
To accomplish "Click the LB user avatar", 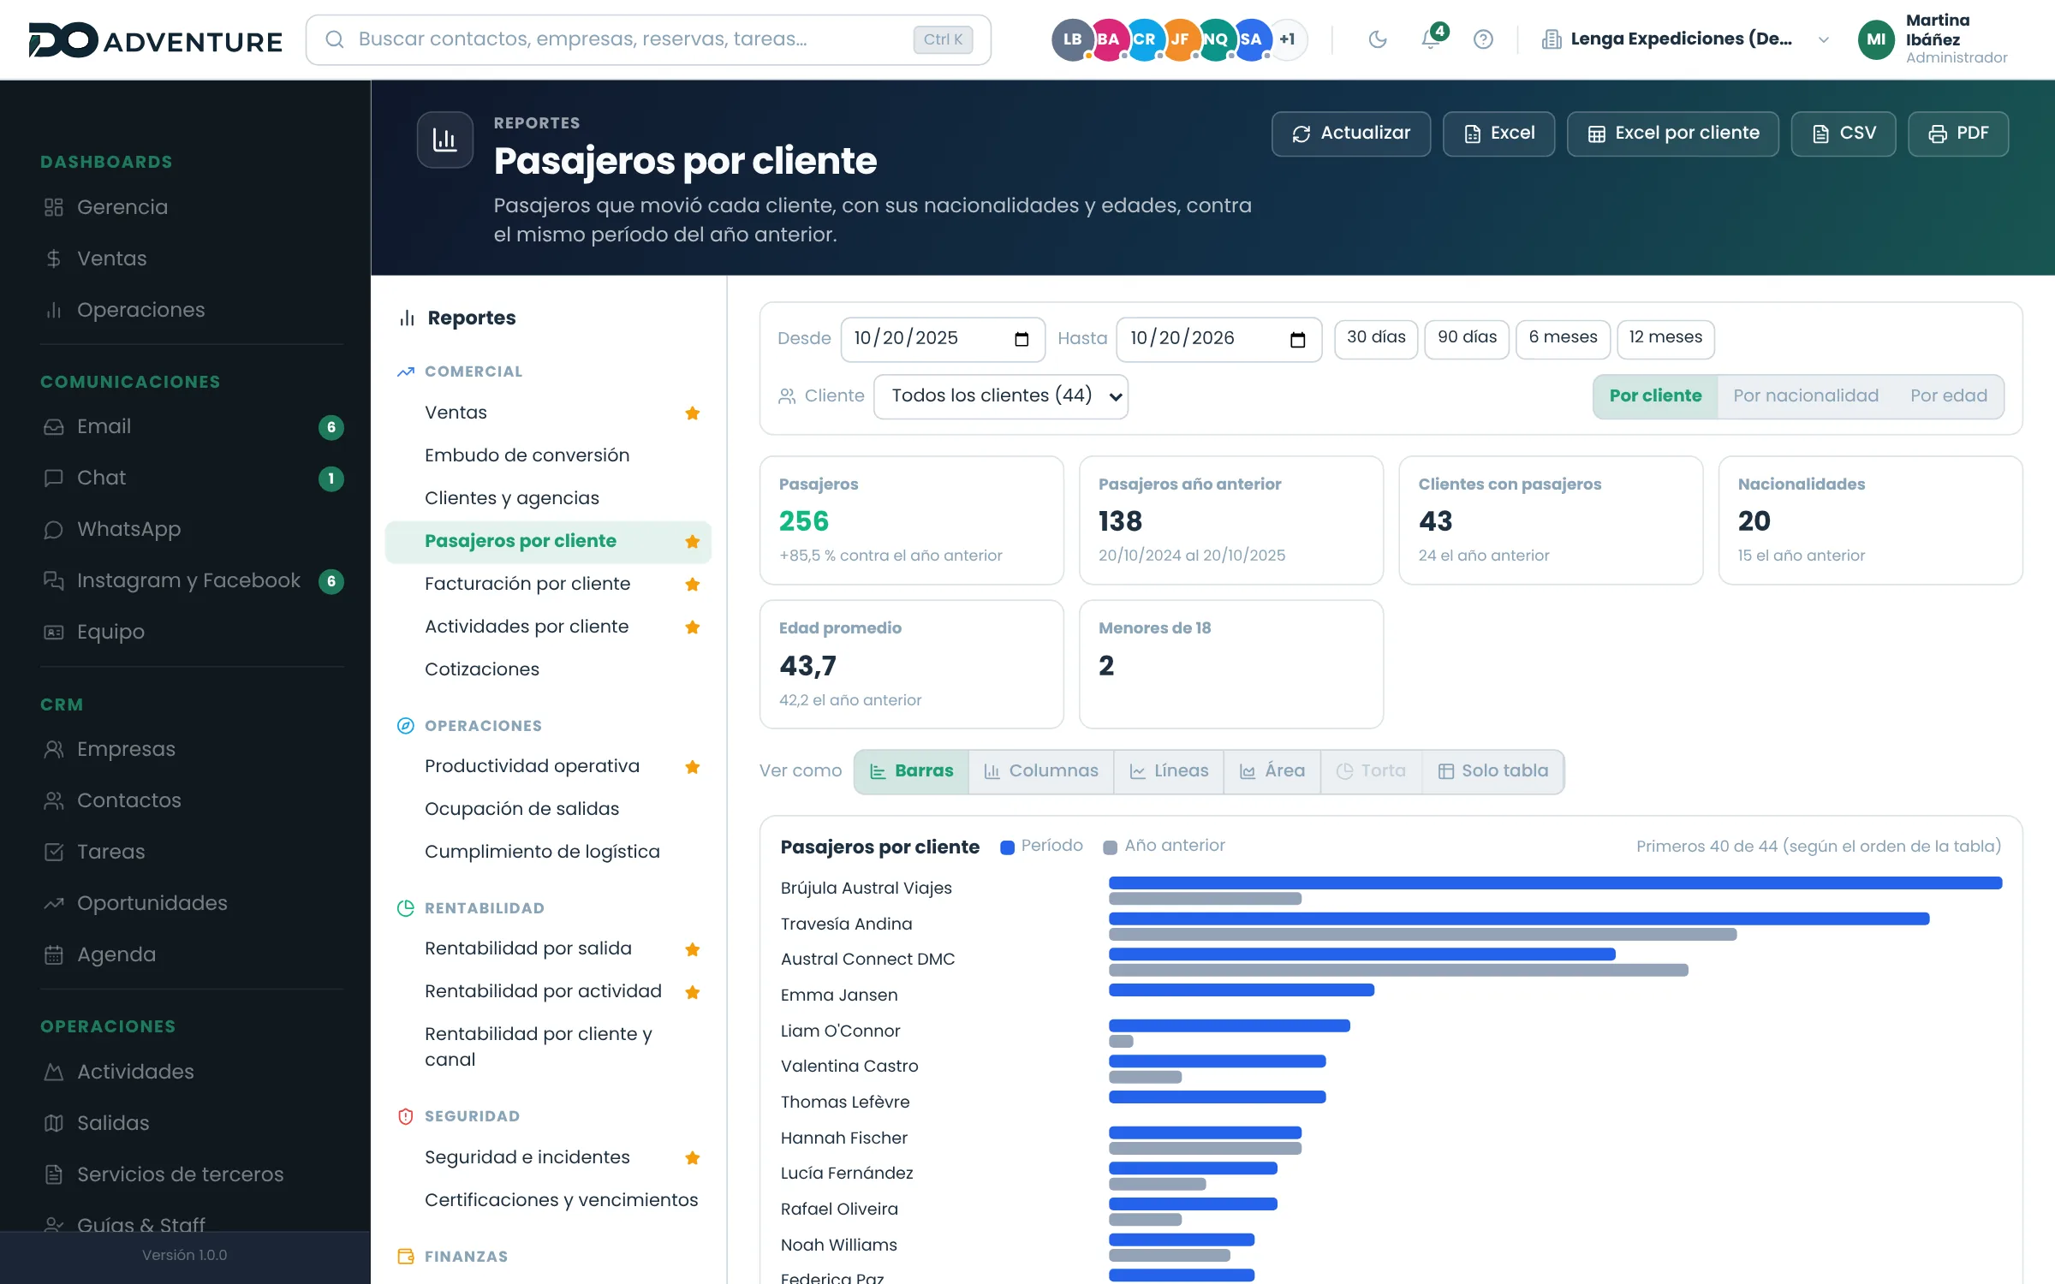I will (x=1072, y=39).
